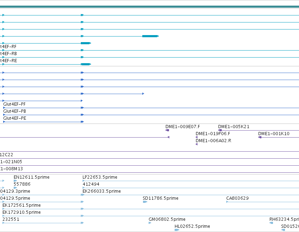Select the 1-021N05 BAC label
This screenshot has width=299, height=232.
[x=11, y=162]
